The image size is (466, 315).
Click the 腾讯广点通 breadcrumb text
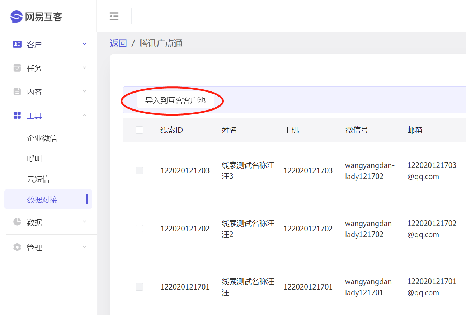[x=161, y=43]
